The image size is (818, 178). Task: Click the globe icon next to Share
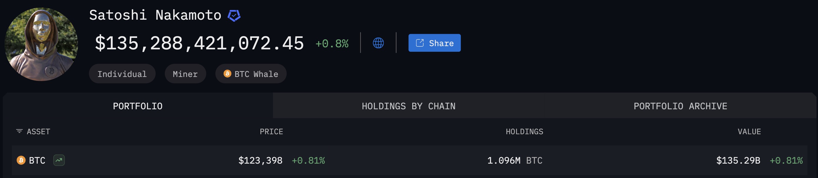pos(378,43)
